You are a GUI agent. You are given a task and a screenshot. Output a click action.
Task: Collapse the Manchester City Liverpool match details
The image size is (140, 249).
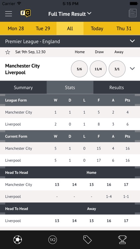(x=132, y=69)
